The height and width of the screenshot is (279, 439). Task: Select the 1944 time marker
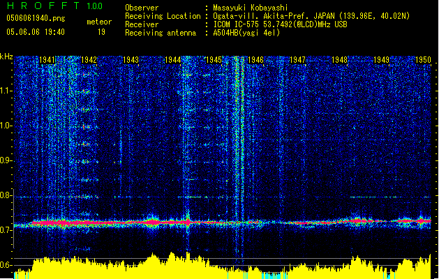pyautogui.click(x=173, y=61)
